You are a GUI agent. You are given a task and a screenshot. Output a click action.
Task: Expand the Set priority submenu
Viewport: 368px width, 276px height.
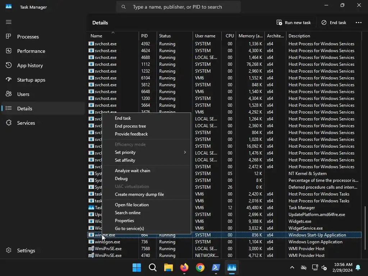(x=147, y=152)
